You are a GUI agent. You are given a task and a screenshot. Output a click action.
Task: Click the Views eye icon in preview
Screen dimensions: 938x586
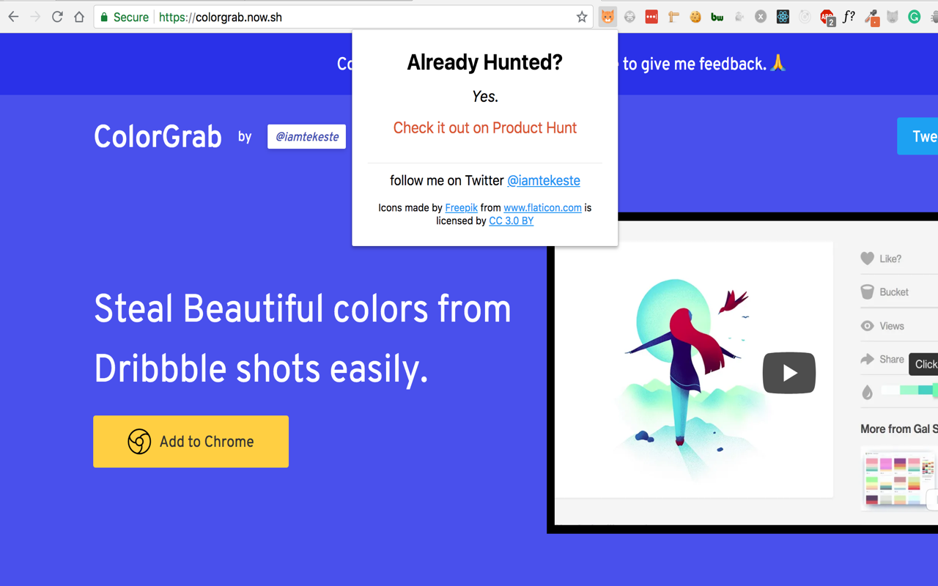(x=867, y=326)
